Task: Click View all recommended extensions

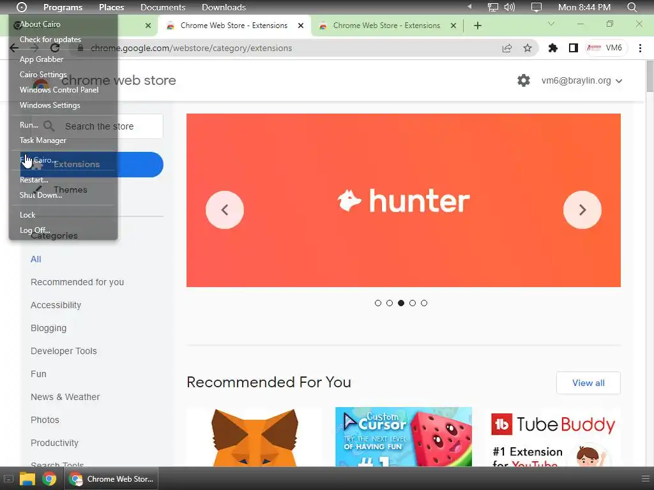Action: click(x=588, y=383)
